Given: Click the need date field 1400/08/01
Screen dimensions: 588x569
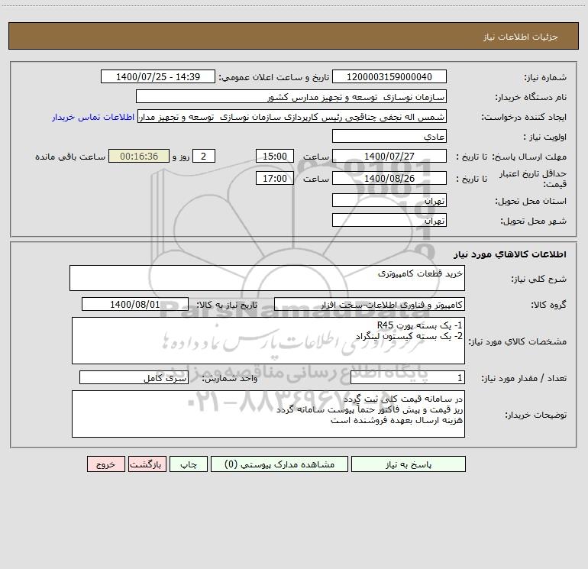Looking at the screenshot, I should click(x=135, y=304).
